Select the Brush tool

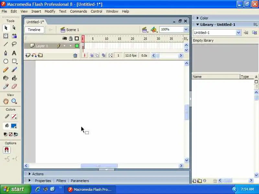[x=14, y=70]
